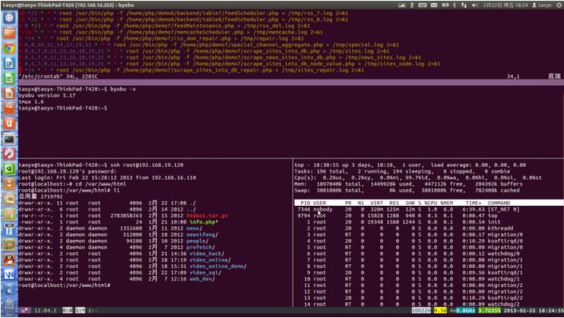Click the web_dev/ directory entry
This screenshot has height=318, width=564.
tap(202, 279)
